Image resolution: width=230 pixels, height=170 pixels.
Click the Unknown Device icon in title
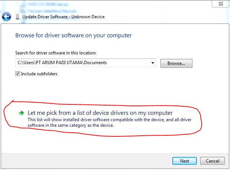tap(18, 17)
